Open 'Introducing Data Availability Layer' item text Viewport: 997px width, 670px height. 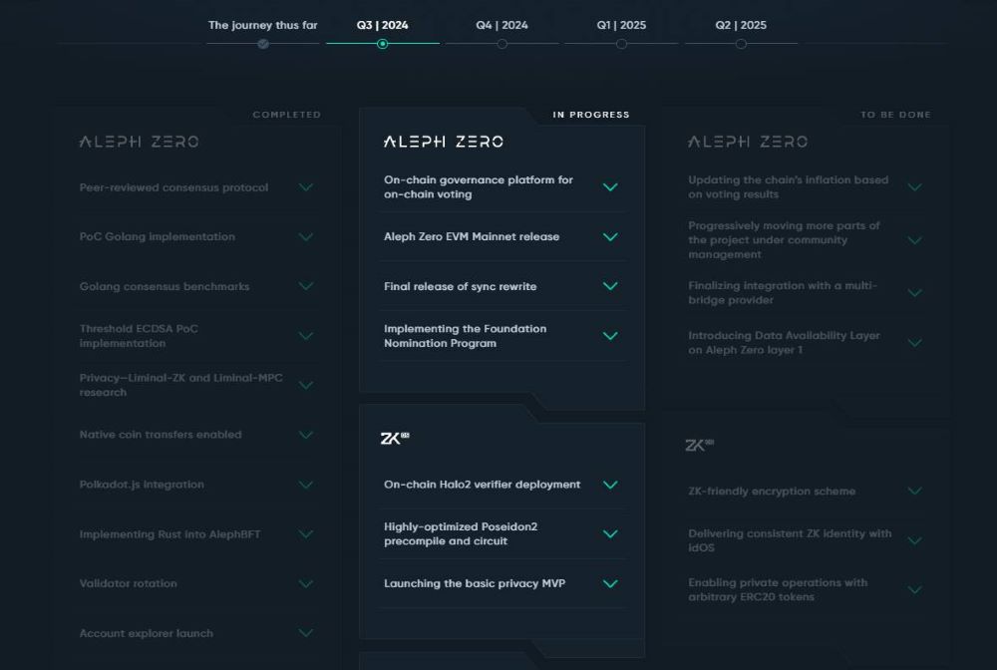coord(784,343)
